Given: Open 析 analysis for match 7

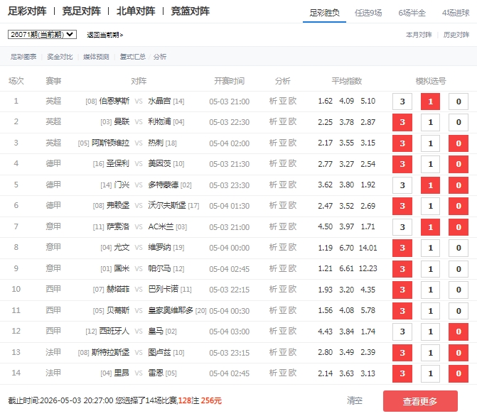Looking at the screenshot, I should (273, 226).
